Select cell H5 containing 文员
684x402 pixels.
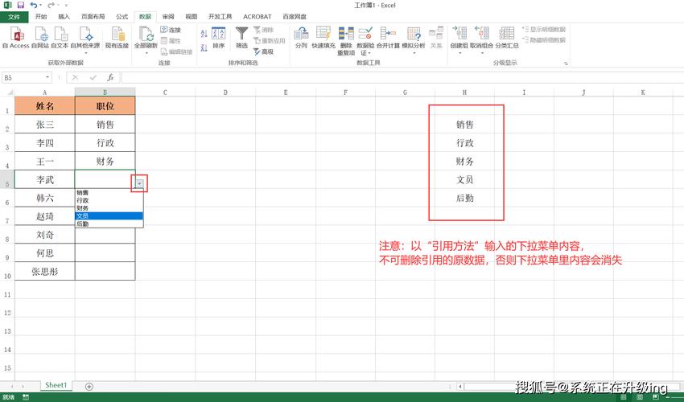click(464, 179)
